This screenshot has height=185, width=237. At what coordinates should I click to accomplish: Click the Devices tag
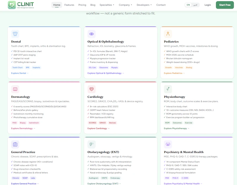(x=113, y=123)
